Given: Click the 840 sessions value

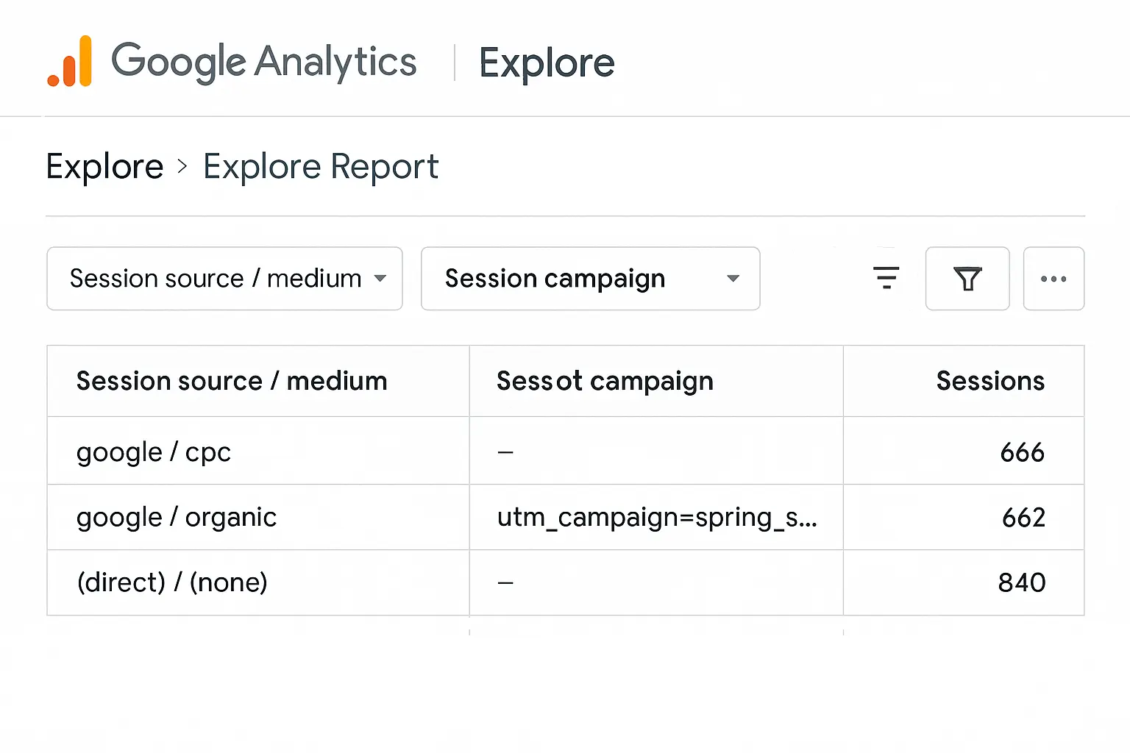Looking at the screenshot, I should pyautogui.click(x=1021, y=582).
